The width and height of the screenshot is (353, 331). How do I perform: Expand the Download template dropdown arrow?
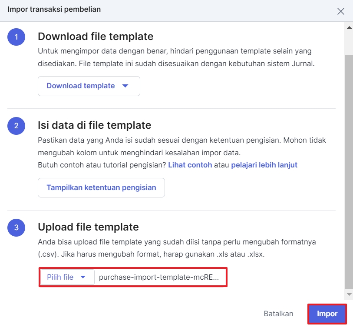125,86
